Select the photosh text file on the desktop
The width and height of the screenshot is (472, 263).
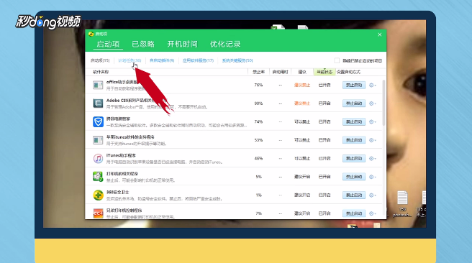[402, 204]
